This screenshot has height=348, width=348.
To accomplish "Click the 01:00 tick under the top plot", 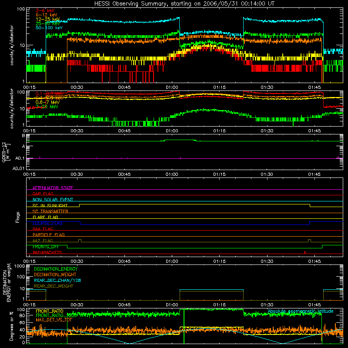I will (172, 87).
